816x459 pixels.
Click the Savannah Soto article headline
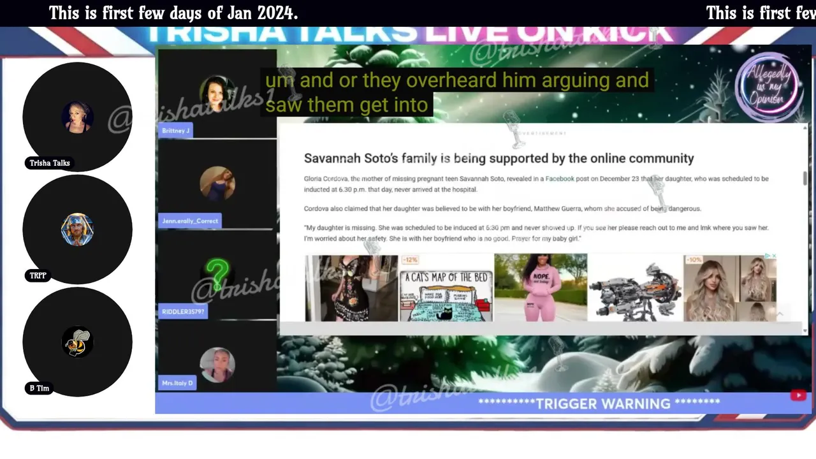click(499, 158)
